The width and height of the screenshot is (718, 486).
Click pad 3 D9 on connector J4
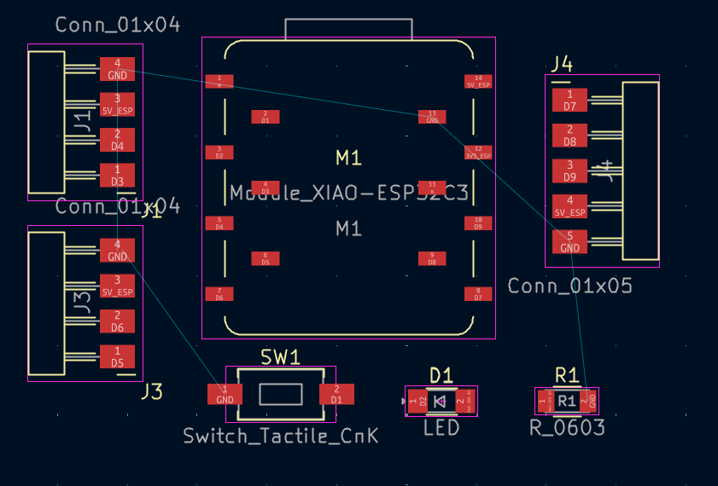[x=569, y=171]
